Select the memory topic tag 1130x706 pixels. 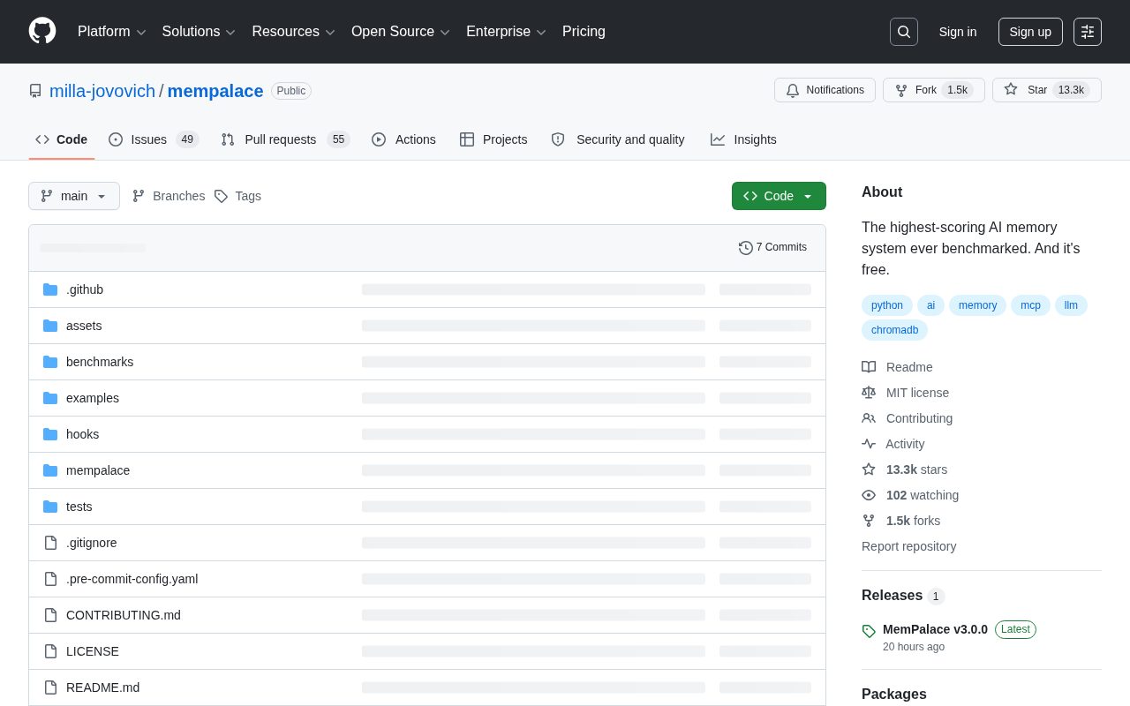(x=977, y=305)
